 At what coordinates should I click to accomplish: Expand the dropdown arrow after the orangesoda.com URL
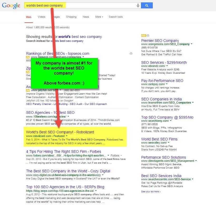click(x=192, y=44)
